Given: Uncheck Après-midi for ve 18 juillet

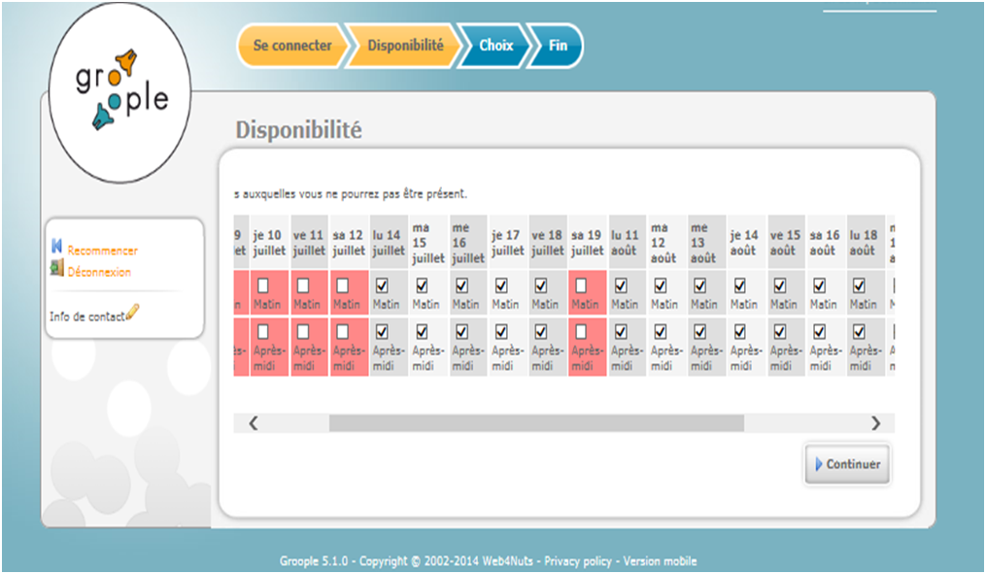Looking at the screenshot, I should (541, 331).
